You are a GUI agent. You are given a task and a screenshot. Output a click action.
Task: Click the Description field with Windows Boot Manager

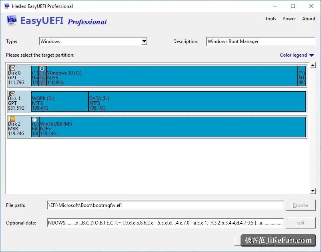pos(261,41)
